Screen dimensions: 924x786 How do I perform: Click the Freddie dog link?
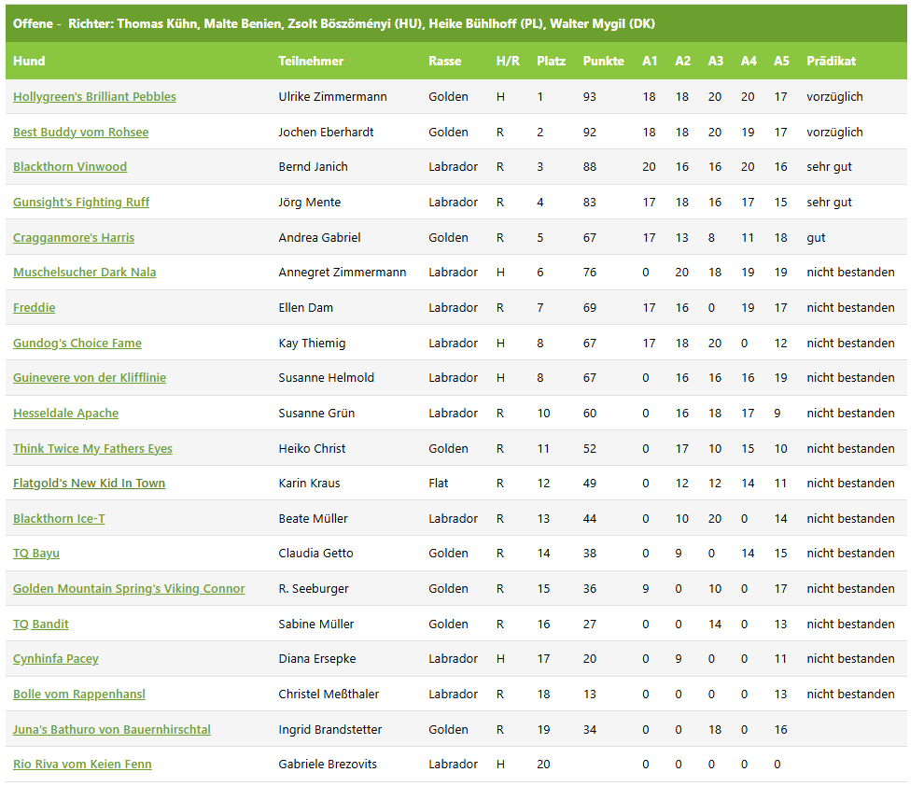[x=35, y=307]
